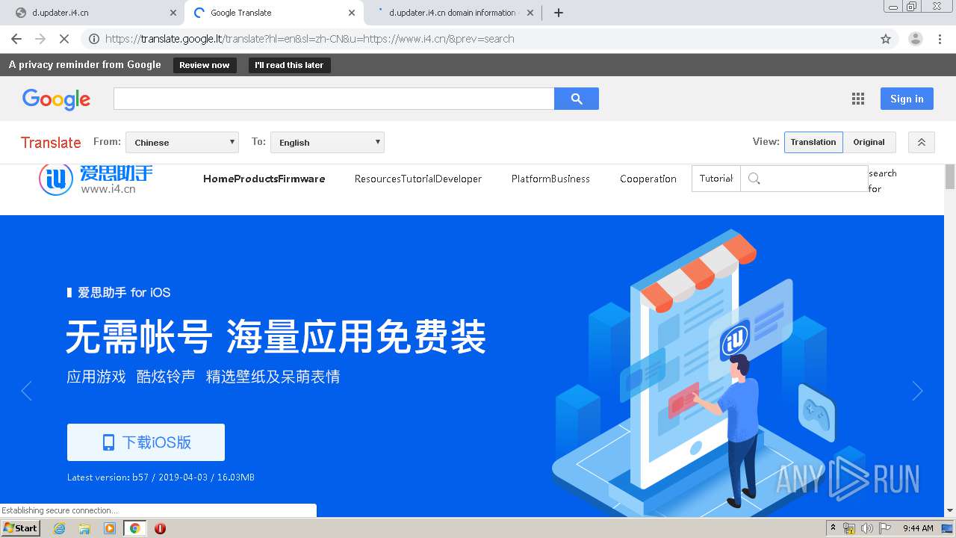Click the browser forward arrow
Viewport: 956px width, 538px height.
point(40,39)
